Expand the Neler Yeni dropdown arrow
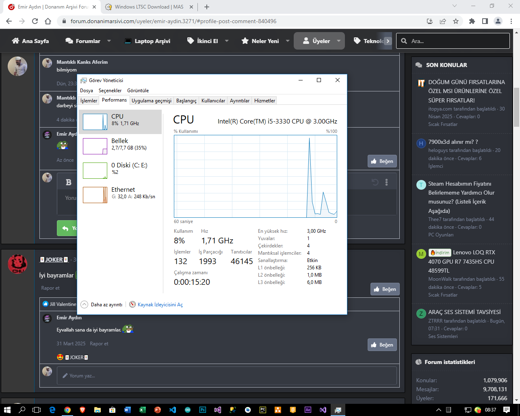The height and width of the screenshot is (416, 520). pyautogui.click(x=288, y=41)
